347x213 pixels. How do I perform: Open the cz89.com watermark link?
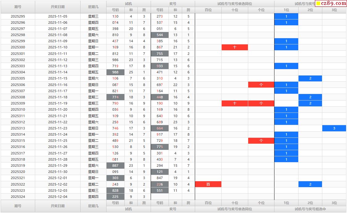coord(333,3)
